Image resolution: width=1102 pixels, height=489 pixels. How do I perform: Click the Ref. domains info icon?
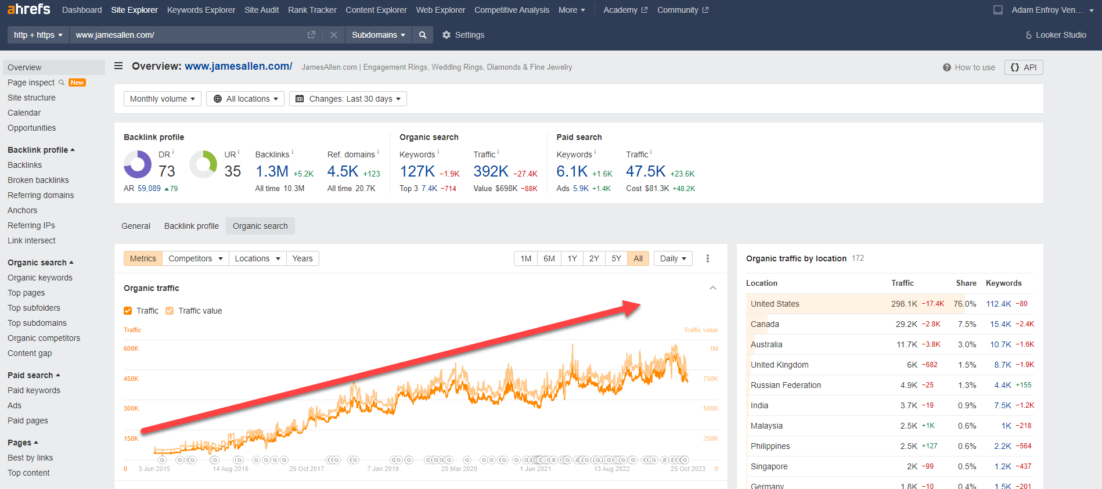coord(378,152)
